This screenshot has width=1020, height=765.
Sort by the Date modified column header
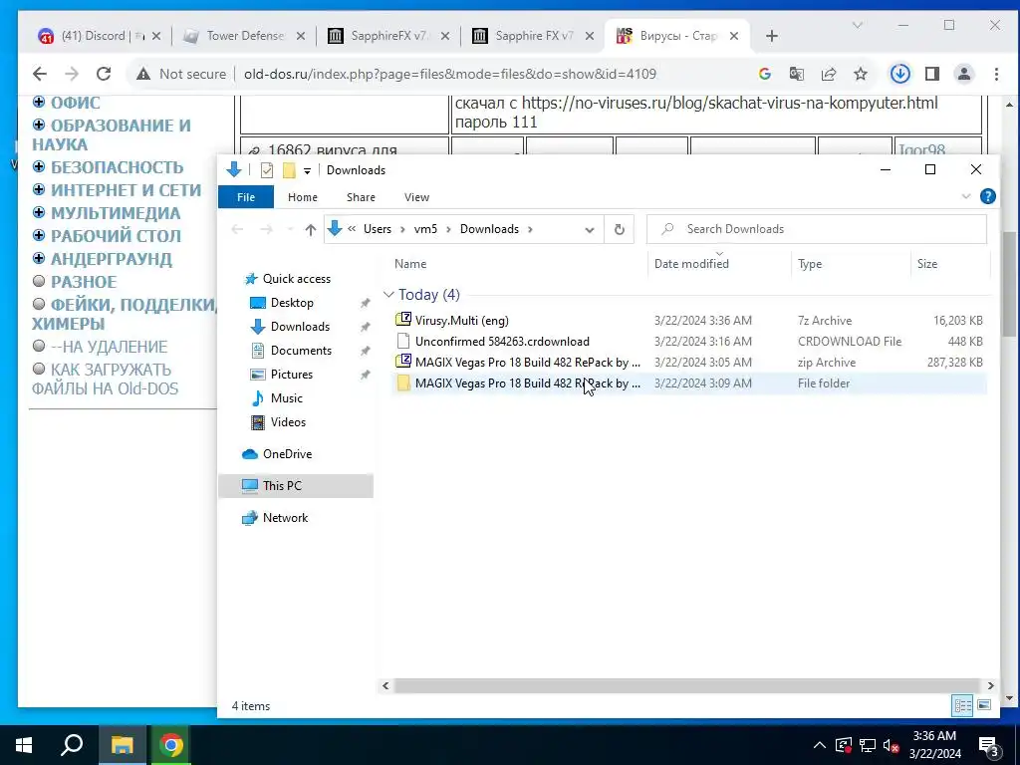691,263
